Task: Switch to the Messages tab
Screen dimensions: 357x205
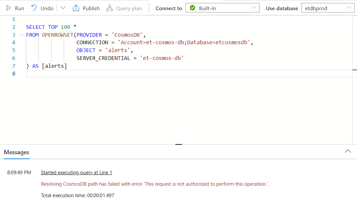Action: point(16,152)
